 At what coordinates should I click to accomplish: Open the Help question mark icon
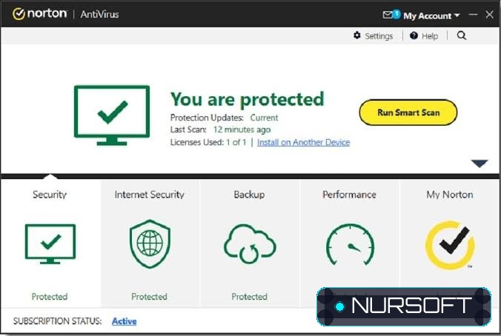[x=414, y=36]
